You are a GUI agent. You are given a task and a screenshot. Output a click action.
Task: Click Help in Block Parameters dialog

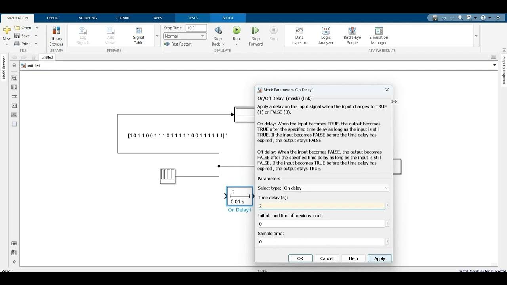[353, 258]
